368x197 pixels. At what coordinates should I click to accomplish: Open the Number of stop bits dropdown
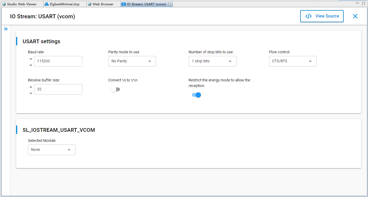pos(212,61)
